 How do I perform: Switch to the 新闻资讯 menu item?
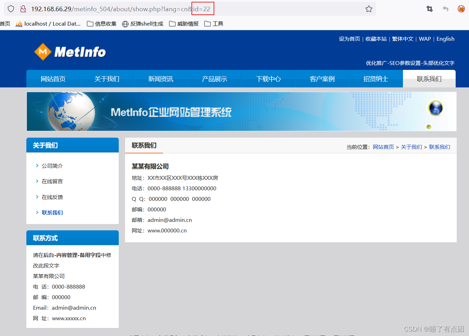coord(161,79)
